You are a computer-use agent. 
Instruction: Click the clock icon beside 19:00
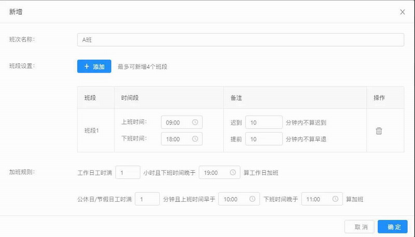pos(233,172)
